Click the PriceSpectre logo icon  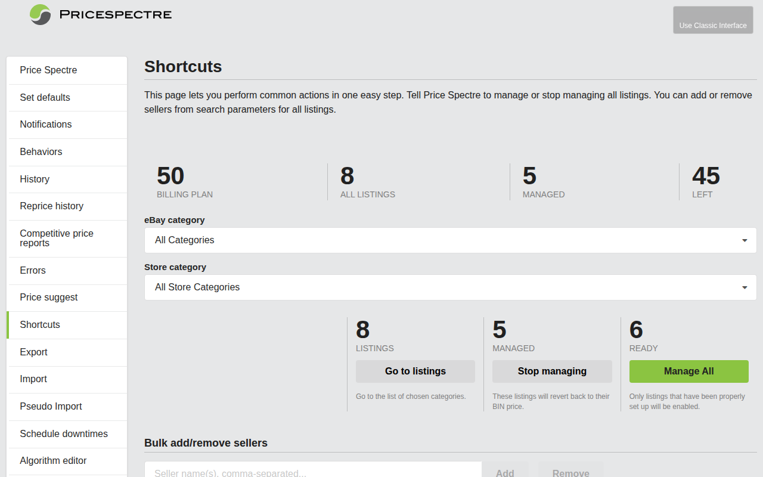pos(39,15)
